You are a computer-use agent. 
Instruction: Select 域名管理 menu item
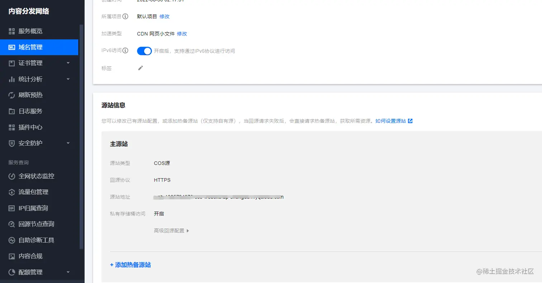pos(39,47)
